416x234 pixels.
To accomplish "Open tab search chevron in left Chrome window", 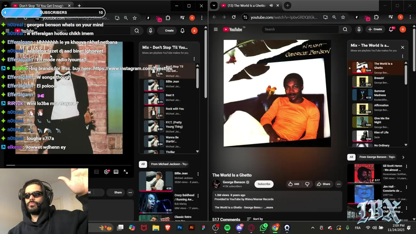I will pos(6,6).
